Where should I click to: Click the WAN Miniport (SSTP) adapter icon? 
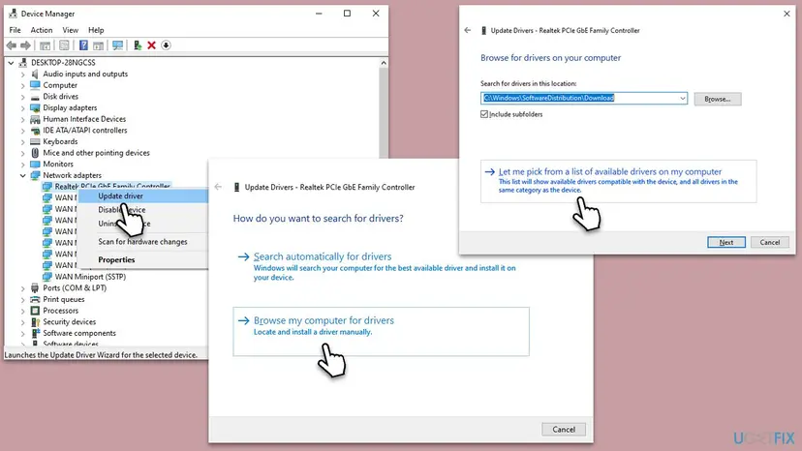(x=47, y=277)
